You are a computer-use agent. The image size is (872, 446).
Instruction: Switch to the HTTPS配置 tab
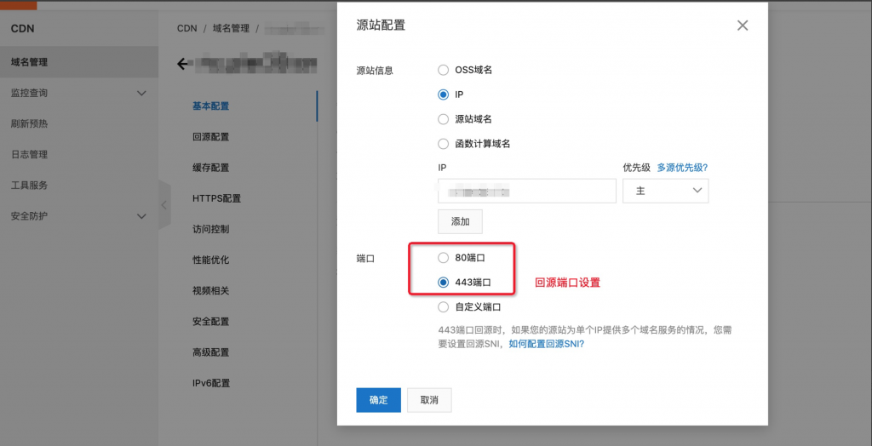pos(217,198)
